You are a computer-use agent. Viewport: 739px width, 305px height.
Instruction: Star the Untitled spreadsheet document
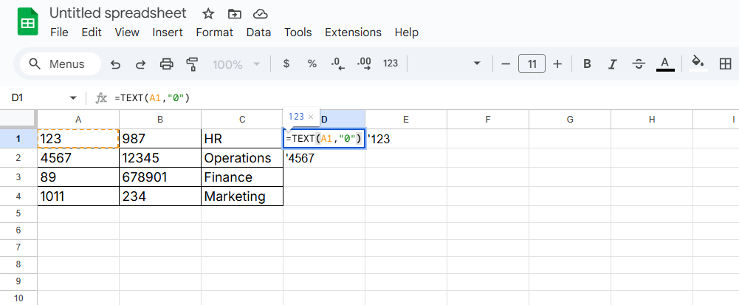208,14
